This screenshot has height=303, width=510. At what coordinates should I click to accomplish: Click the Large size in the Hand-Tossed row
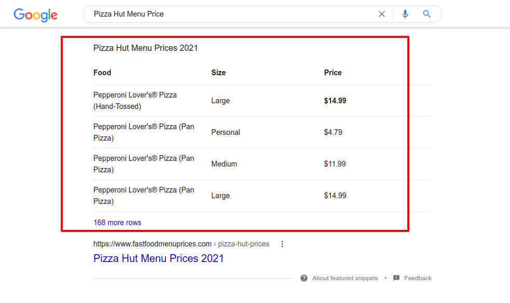click(220, 101)
